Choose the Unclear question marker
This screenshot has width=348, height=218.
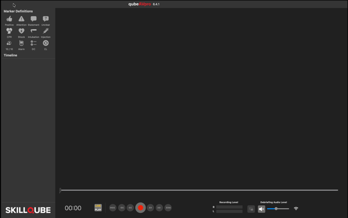(46, 19)
